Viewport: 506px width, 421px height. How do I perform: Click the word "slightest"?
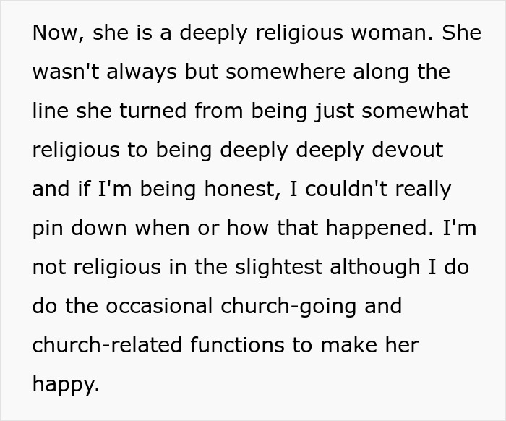click(x=279, y=268)
